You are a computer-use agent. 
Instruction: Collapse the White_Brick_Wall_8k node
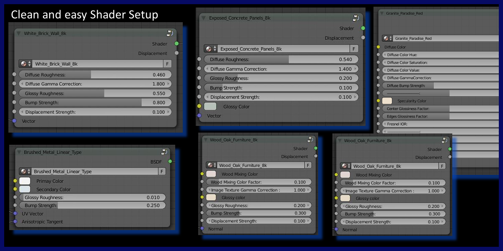(x=19, y=33)
